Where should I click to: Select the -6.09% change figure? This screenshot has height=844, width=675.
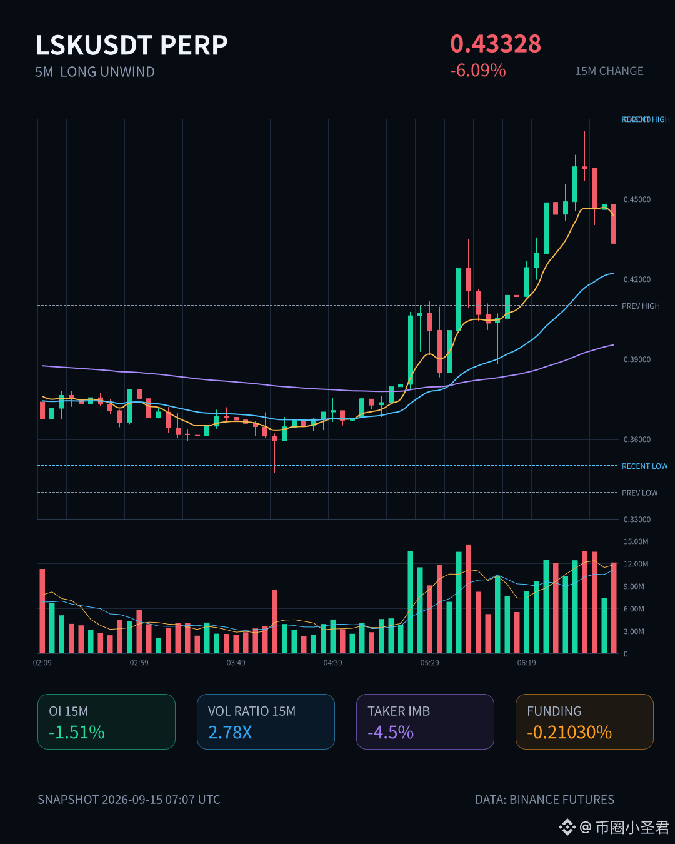[x=478, y=71]
